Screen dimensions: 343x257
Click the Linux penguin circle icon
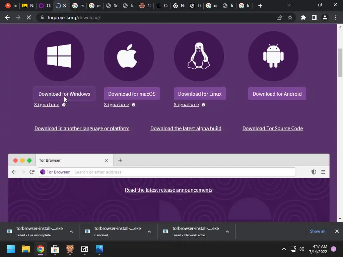[199, 56]
